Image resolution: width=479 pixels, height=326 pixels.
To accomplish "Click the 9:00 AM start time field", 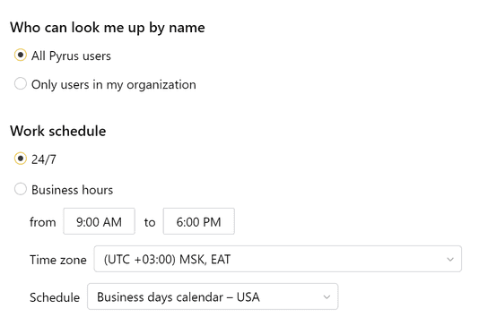I will pyautogui.click(x=99, y=221).
